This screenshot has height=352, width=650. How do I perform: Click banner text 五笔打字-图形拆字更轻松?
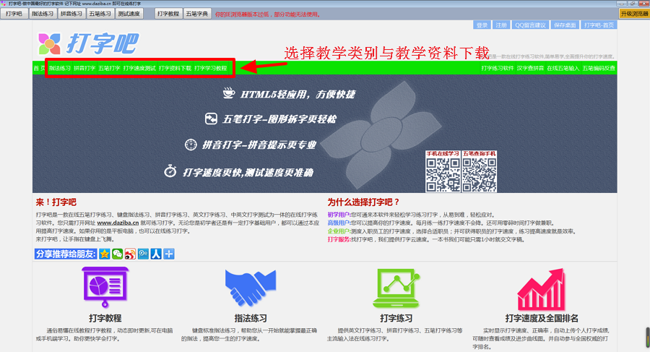[x=279, y=119]
